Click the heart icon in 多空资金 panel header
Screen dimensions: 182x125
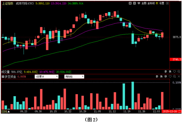coord(170,77)
